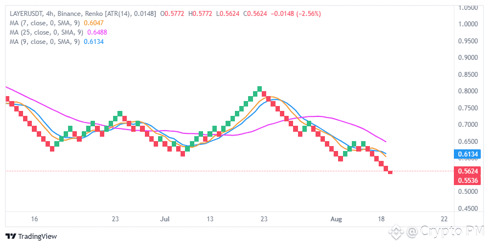This screenshot has height=246, width=489.
Task: Click the -0.0148 (-2.56%) change value
Action: [296, 14]
